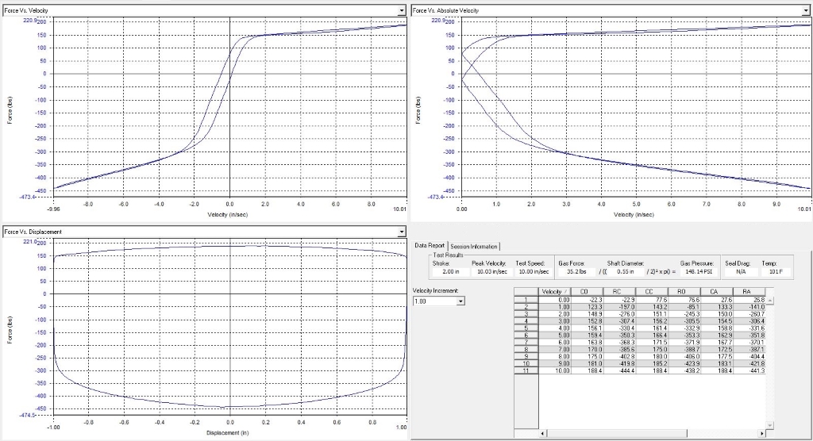Click the CO column header
This screenshot has height=441, width=813.
coord(588,291)
